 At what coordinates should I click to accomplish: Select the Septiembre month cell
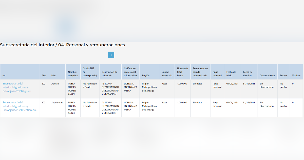pyautogui.click(x=57, y=103)
